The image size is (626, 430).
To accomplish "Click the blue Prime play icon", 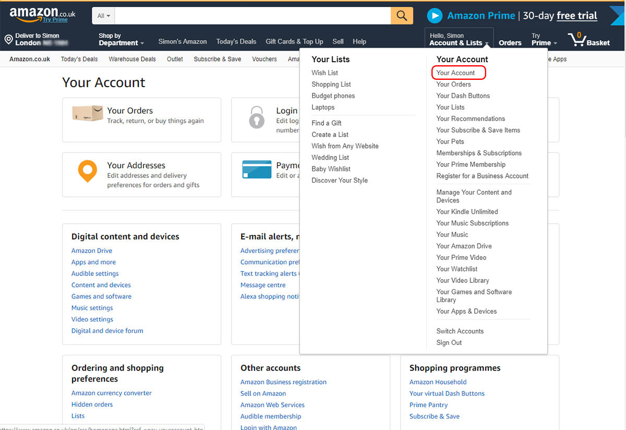I will [x=435, y=16].
